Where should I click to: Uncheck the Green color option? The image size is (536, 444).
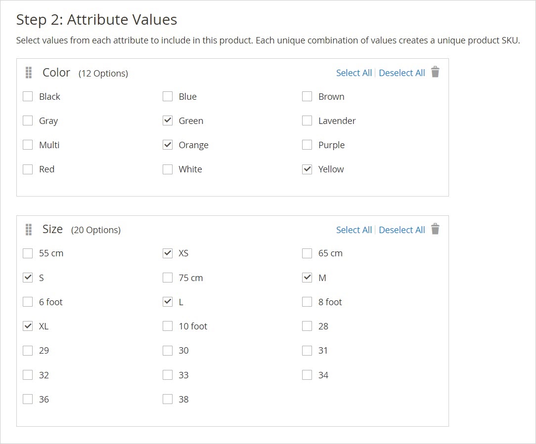coord(168,121)
